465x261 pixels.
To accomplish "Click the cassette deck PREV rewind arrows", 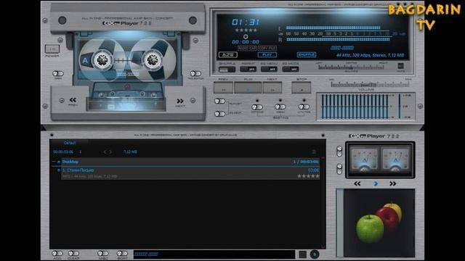I will (73, 100).
